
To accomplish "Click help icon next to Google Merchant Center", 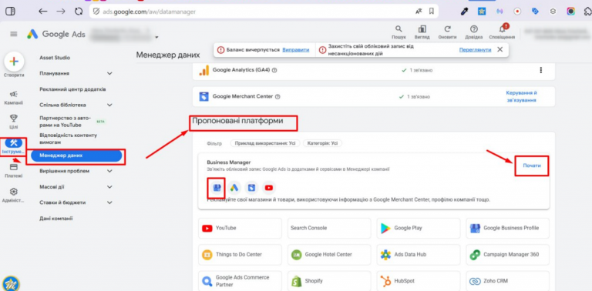I will 277,96.
